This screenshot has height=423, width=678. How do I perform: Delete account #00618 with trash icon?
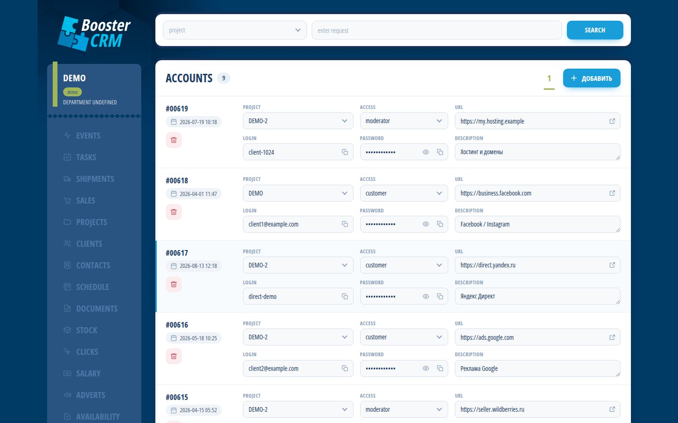click(x=174, y=212)
